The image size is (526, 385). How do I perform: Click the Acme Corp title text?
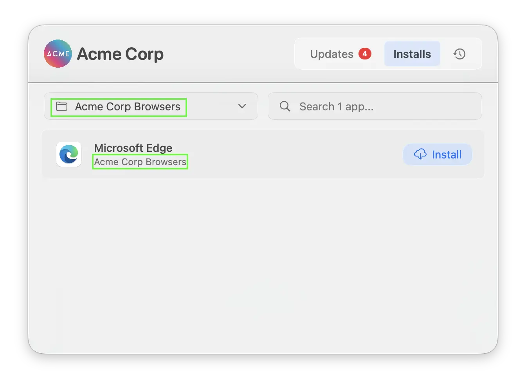120,54
